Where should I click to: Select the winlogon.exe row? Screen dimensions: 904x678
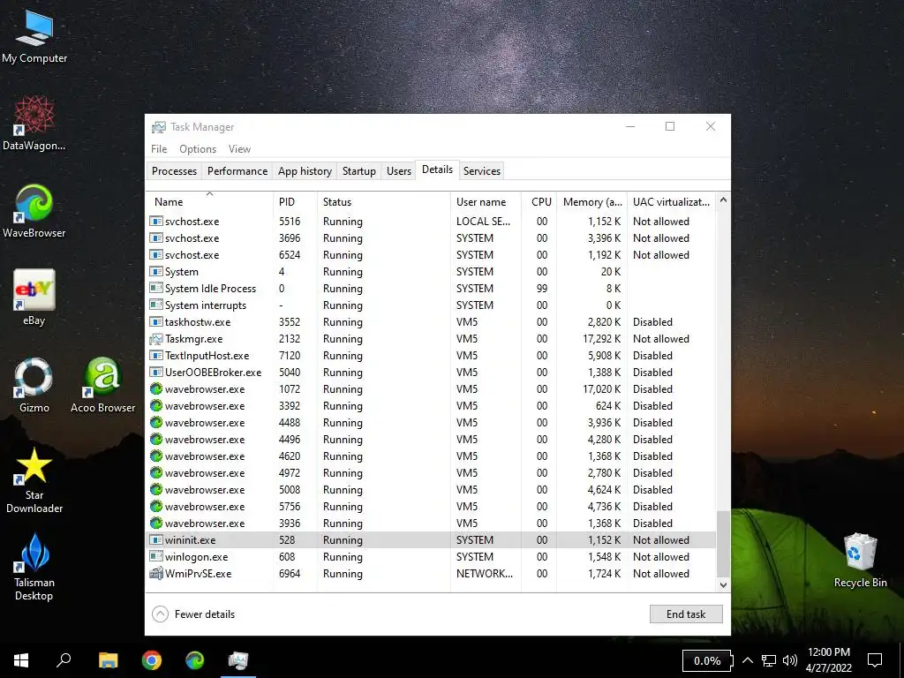click(431, 557)
